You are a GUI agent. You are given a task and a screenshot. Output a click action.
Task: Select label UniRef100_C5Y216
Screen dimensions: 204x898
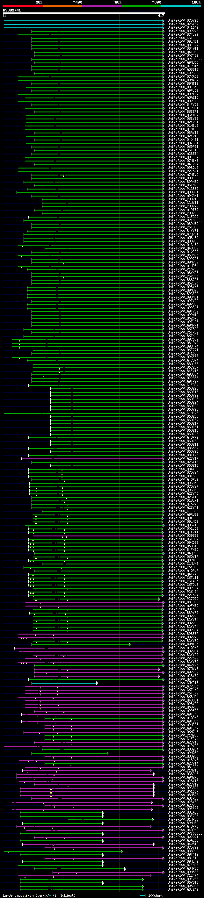coord(183,683)
